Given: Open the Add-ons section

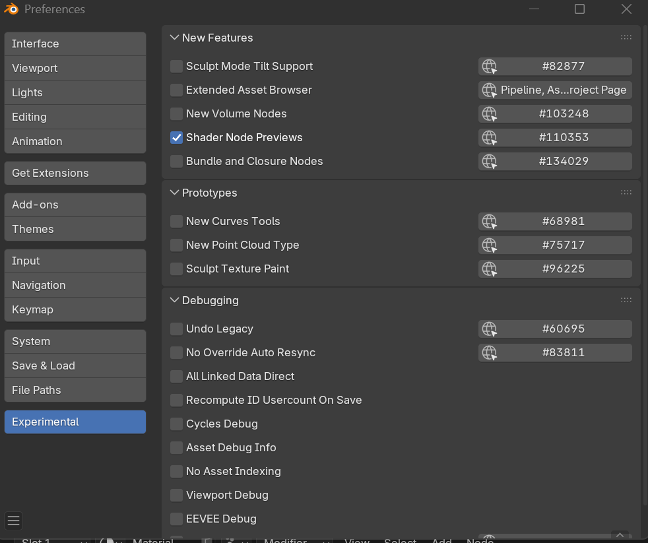Looking at the screenshot, I should (x=75, y=205).
